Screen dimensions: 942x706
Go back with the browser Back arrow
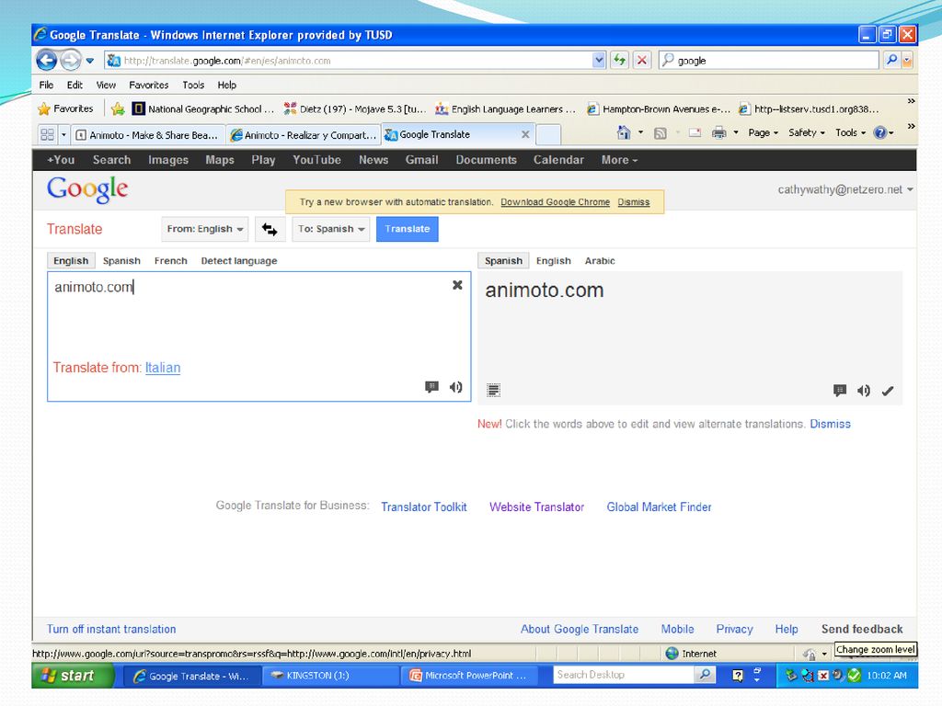coord(46,60)
